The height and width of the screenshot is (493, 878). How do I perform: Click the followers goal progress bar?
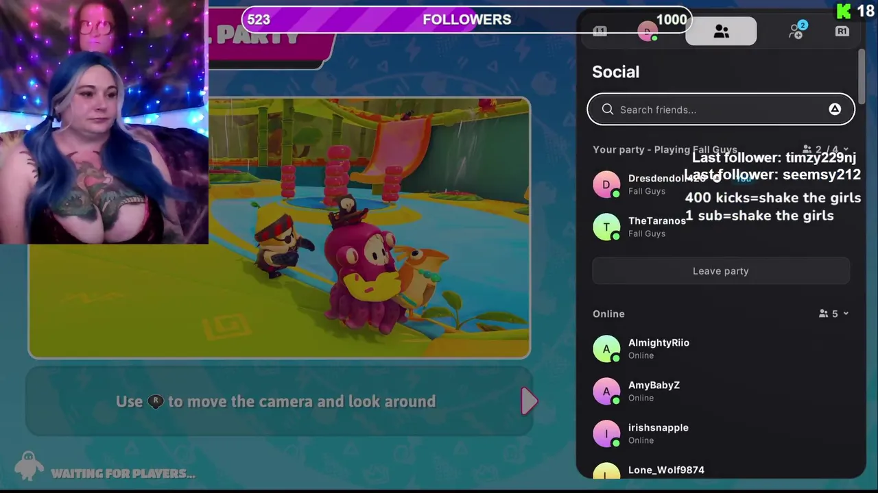click(466, 19)
